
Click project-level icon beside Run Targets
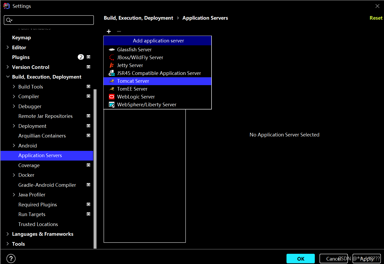coord(89,214)
